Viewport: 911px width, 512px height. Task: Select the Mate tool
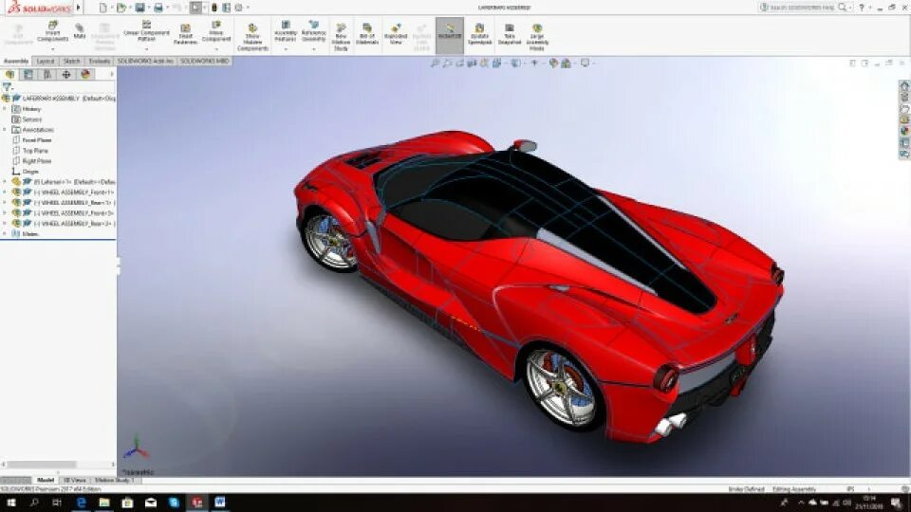(x=80, y=31)
